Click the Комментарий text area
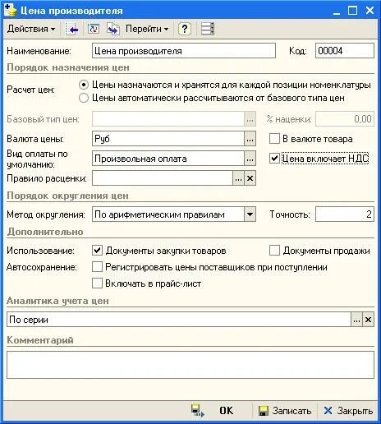 [190, 365]
